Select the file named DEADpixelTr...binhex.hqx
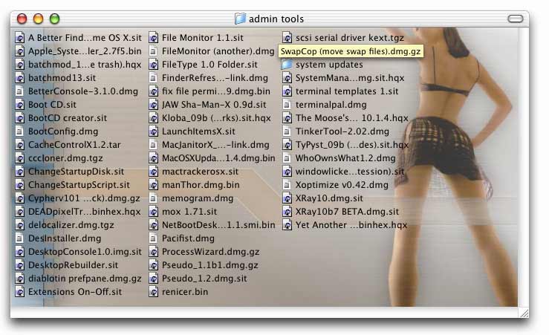 tap(85, 212)
